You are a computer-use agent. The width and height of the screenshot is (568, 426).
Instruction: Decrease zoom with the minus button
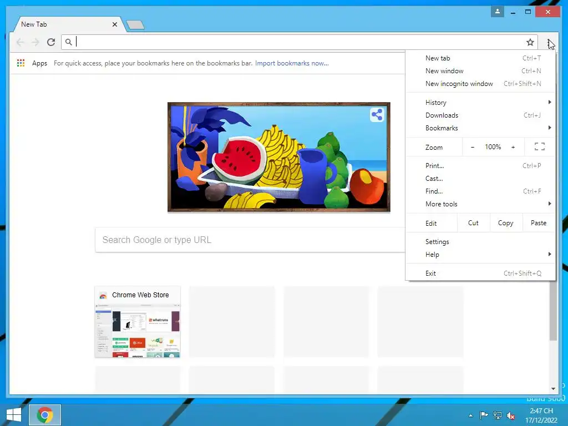pyautogui.click(x=473, y=147)
